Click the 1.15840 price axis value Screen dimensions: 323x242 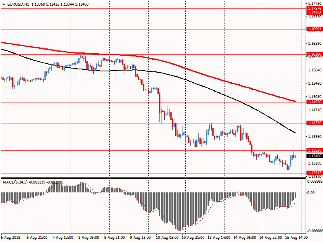pyautogui.click(x=315, y=70)
